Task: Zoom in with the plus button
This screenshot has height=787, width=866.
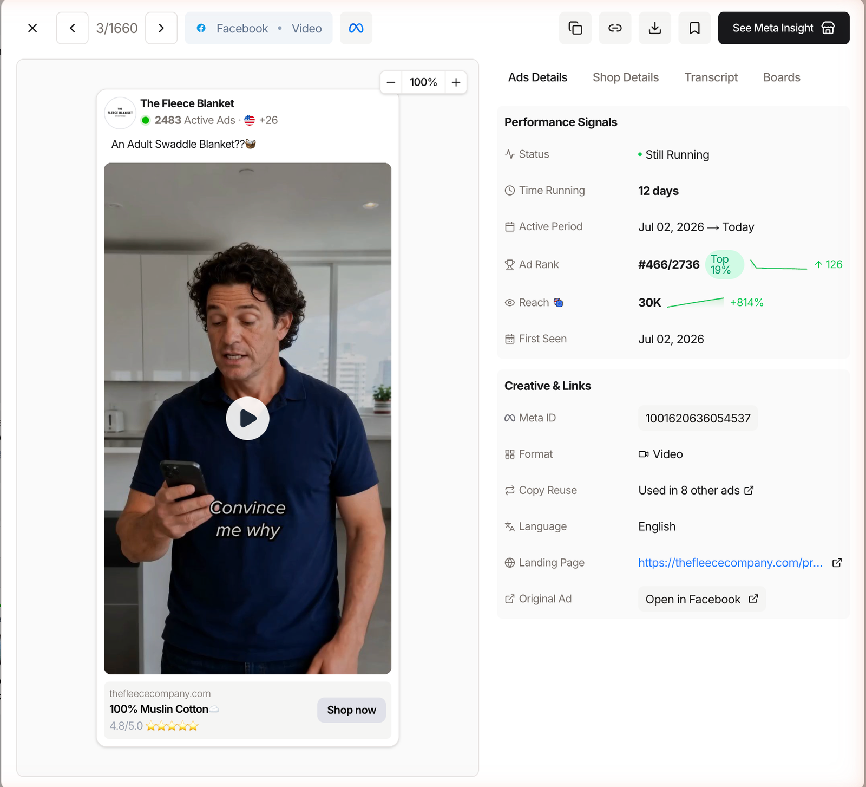Action: coord(456,82)
